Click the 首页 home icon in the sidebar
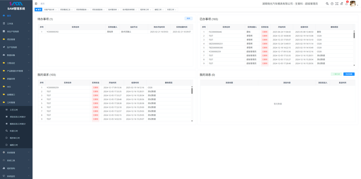361x179 pixels. 4,16
